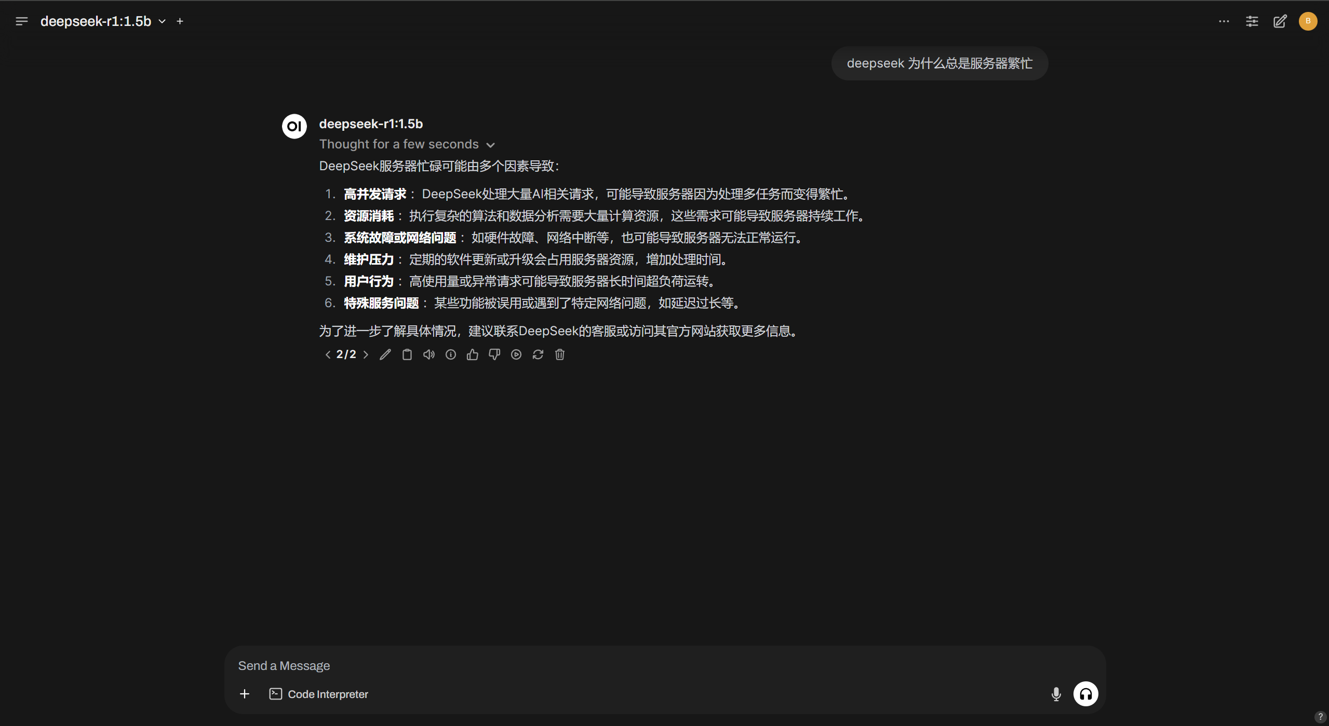Screen dimensions: 1329x726
Task: Open the three-dot chat options menu
Action: (x=1224, y=21)
